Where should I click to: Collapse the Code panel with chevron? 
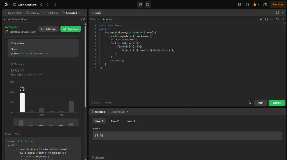tap(282, 13)
